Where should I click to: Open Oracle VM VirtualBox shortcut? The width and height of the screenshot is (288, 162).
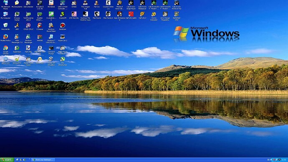pos(51,61)
